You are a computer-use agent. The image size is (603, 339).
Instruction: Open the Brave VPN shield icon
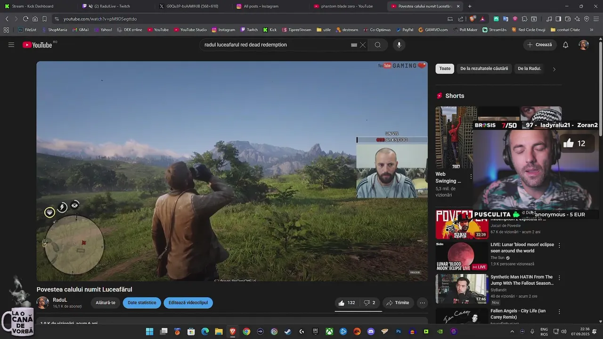(587, 19)
